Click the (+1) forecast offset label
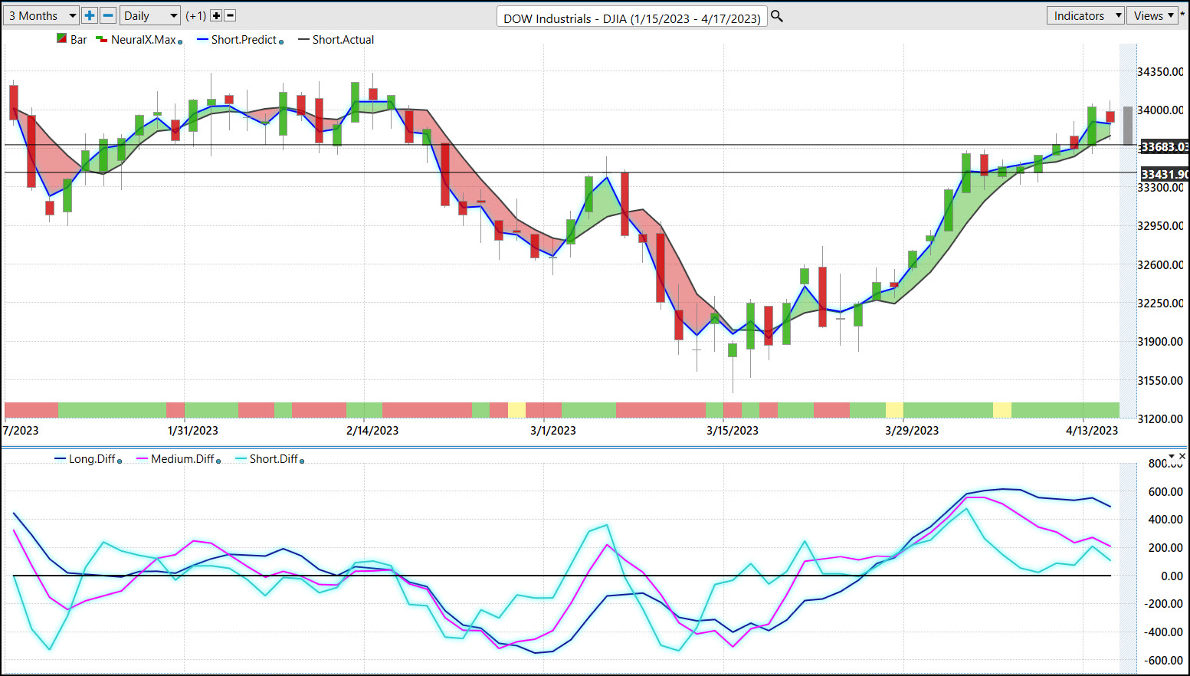 click(x=196, y=15)
